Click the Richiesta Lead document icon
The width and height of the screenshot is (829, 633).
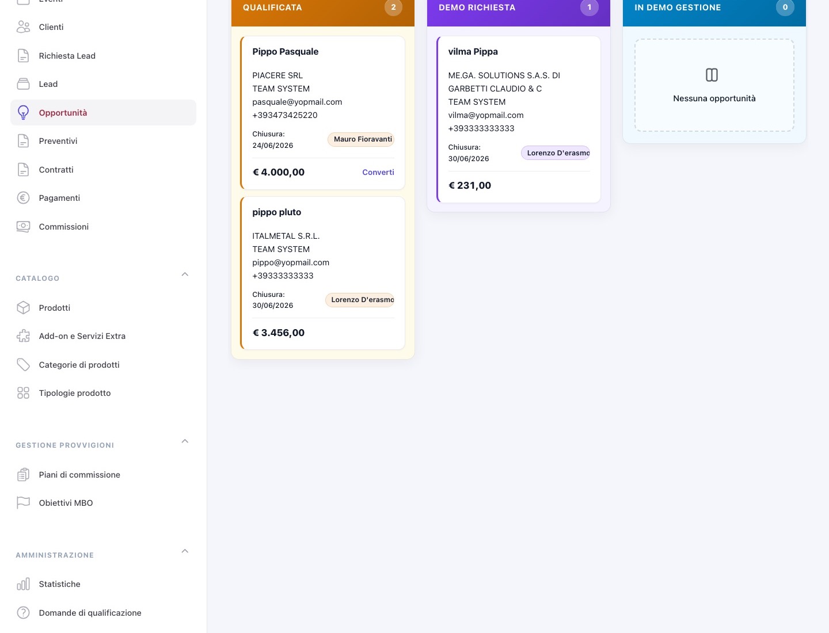tap(23, 56)
